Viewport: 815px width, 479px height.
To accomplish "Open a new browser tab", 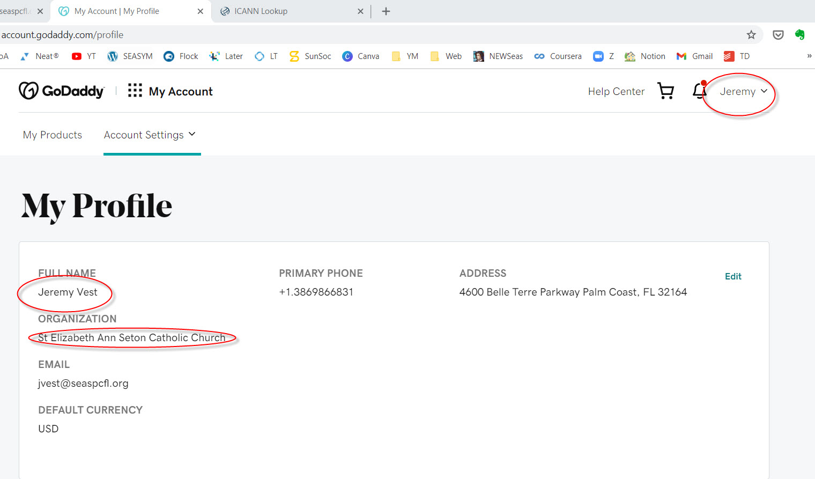I will click(x=386, y=11).
